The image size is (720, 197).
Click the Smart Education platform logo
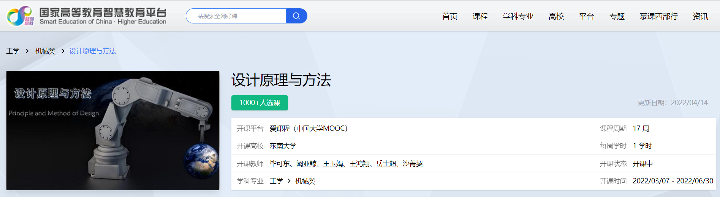click(x=87, y=16)
